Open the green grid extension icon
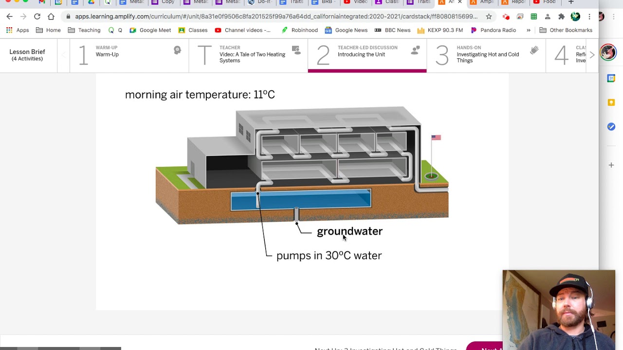This screenshot has width=623, height=350. click(x=534, y=17)
